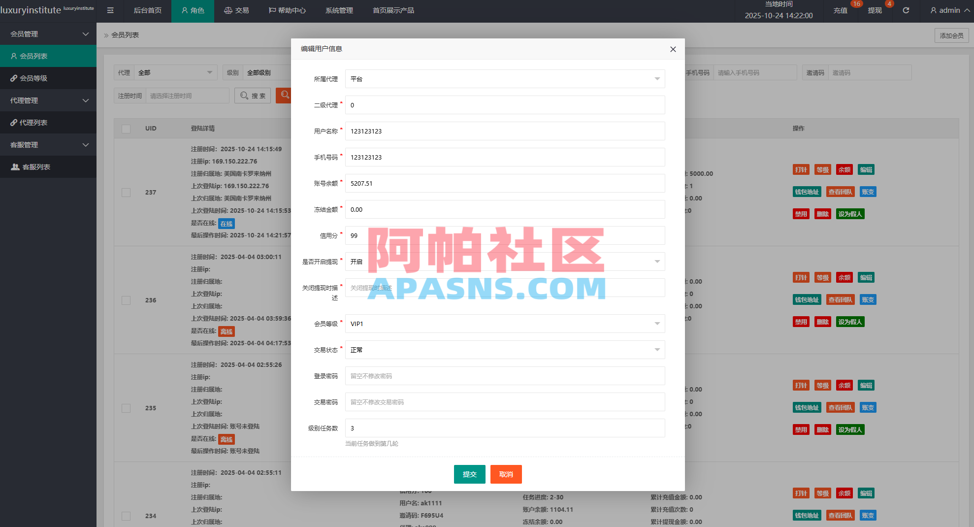The width and height of the screenshot is (974, 527).
Task: Open 帮助中心 from the top bar
Action: [287, 10]
